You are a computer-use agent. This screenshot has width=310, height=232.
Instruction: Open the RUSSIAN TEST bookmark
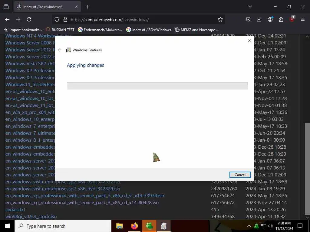[60, 30]
